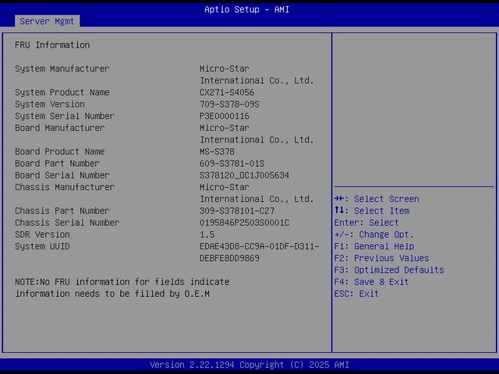Click the +/-: Change Opt. hint

pyautogui.click(x=374, y=235)
